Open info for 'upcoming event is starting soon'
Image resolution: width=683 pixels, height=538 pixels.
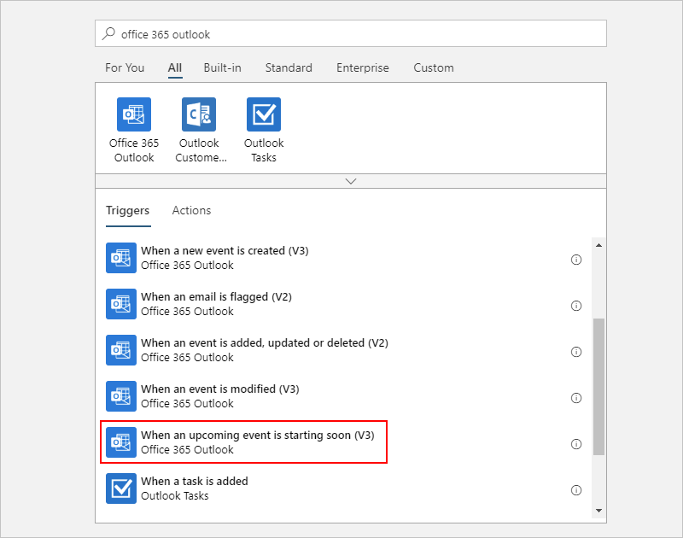click(x=575, y=444)
